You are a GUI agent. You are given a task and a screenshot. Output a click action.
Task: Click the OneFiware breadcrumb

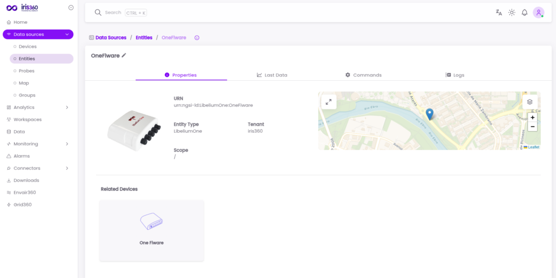click(x=174, y=37)
